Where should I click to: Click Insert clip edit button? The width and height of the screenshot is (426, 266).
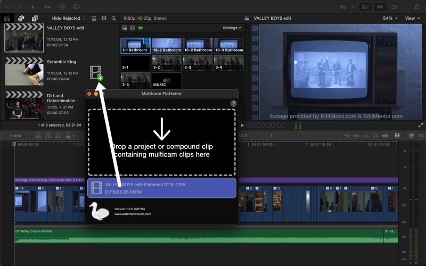pos(48,136)
